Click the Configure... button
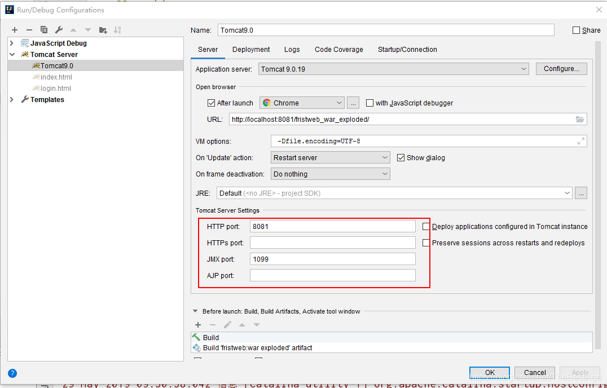Screen dimensions: 607x388 tap(561, 69)
